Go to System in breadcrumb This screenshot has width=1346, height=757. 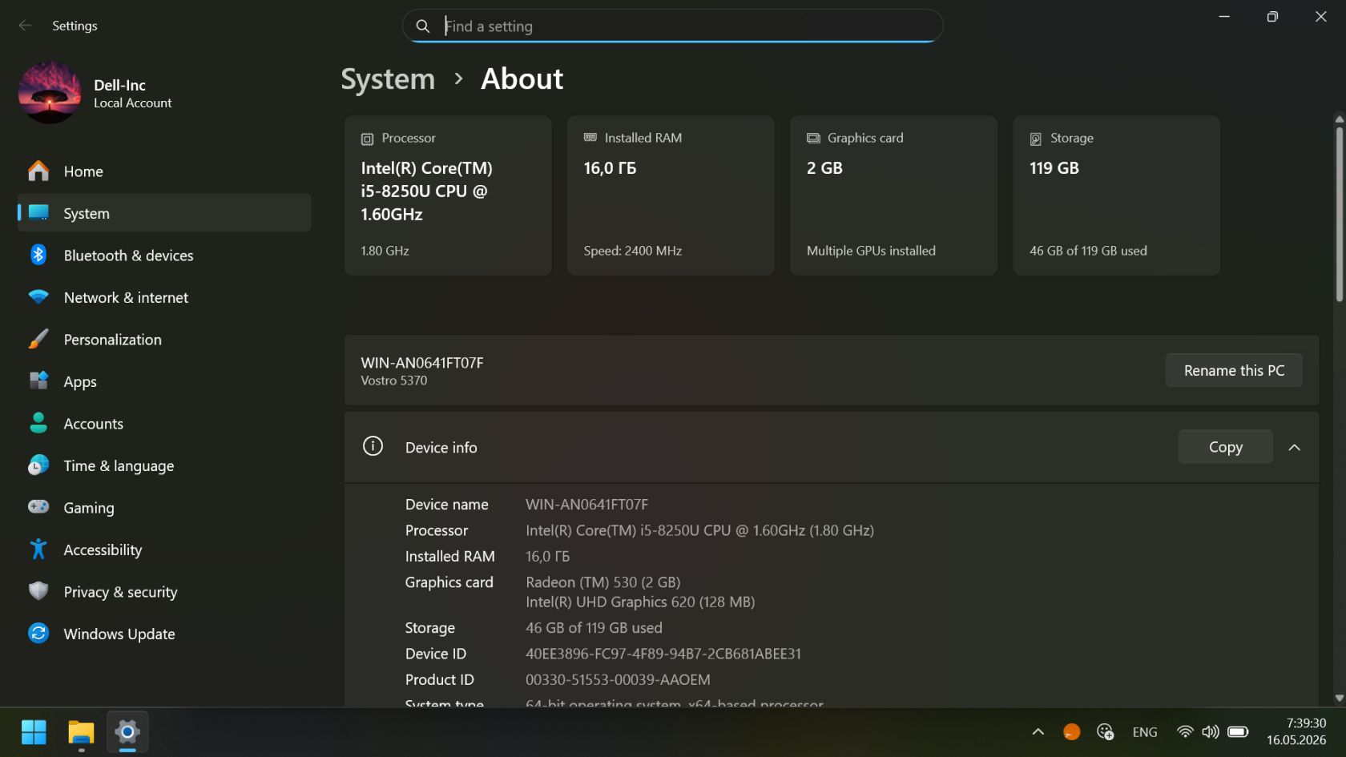(x=388, y=79)
